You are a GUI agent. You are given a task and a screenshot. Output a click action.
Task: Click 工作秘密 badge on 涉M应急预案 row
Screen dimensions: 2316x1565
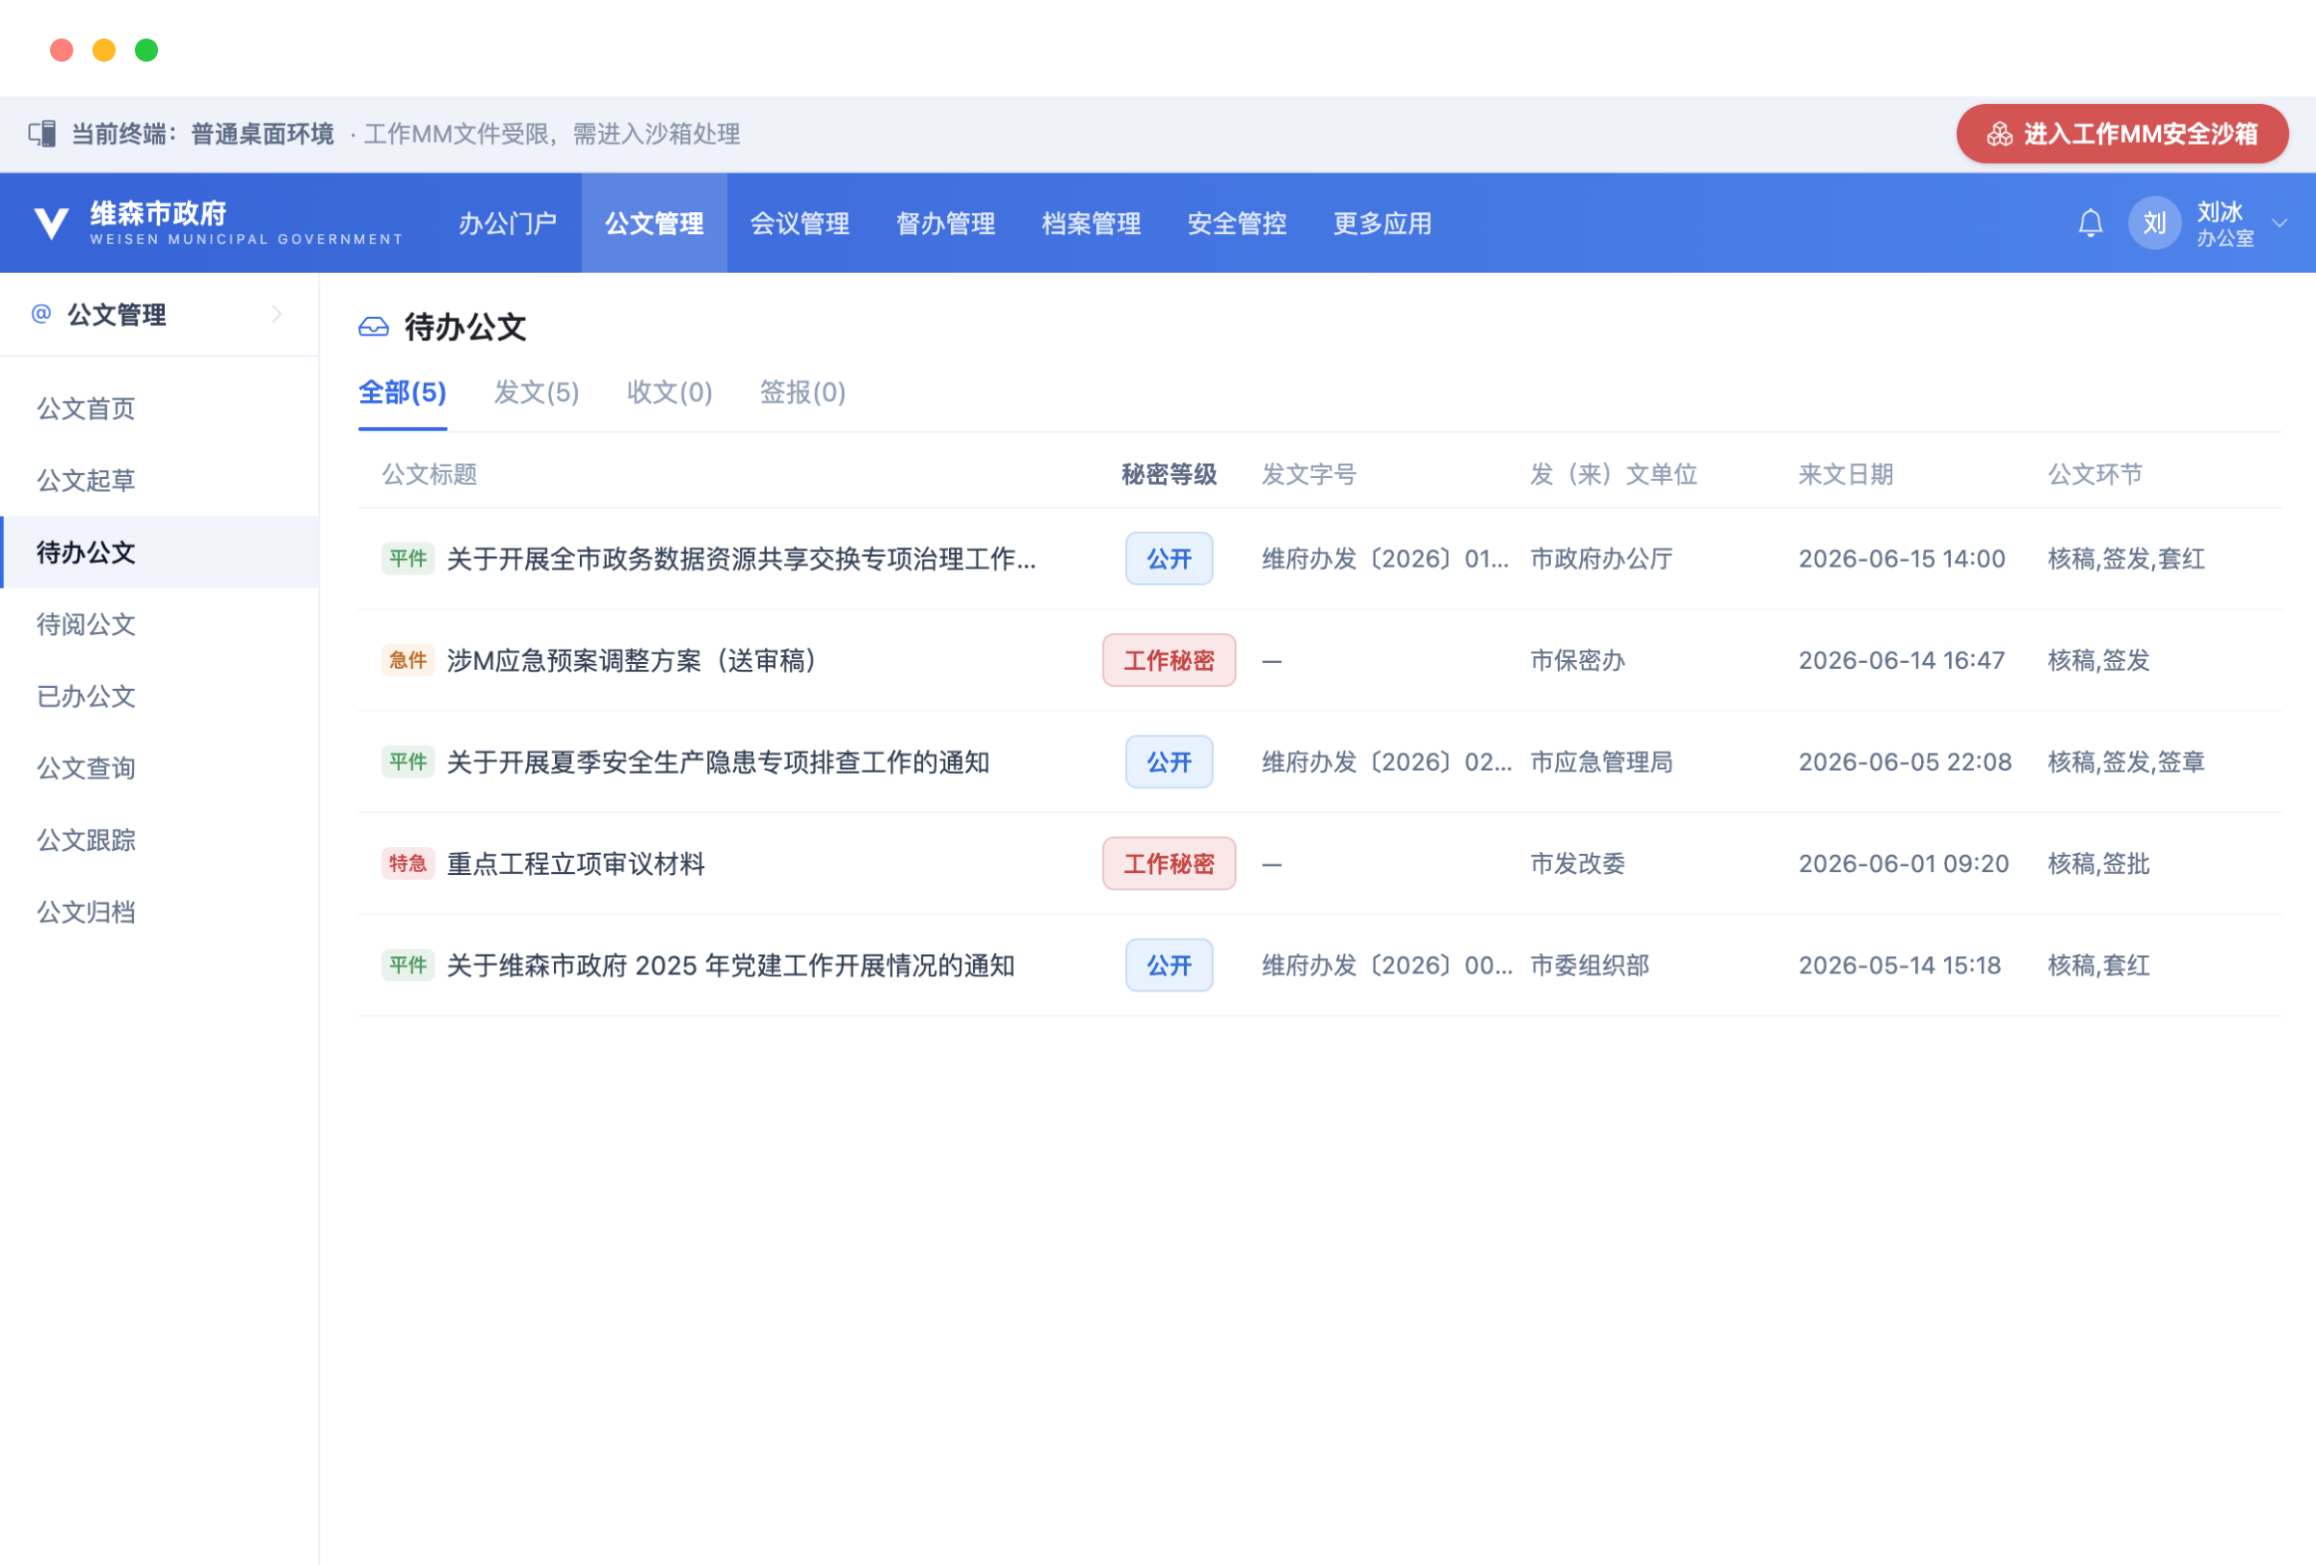coord(1169,660)
